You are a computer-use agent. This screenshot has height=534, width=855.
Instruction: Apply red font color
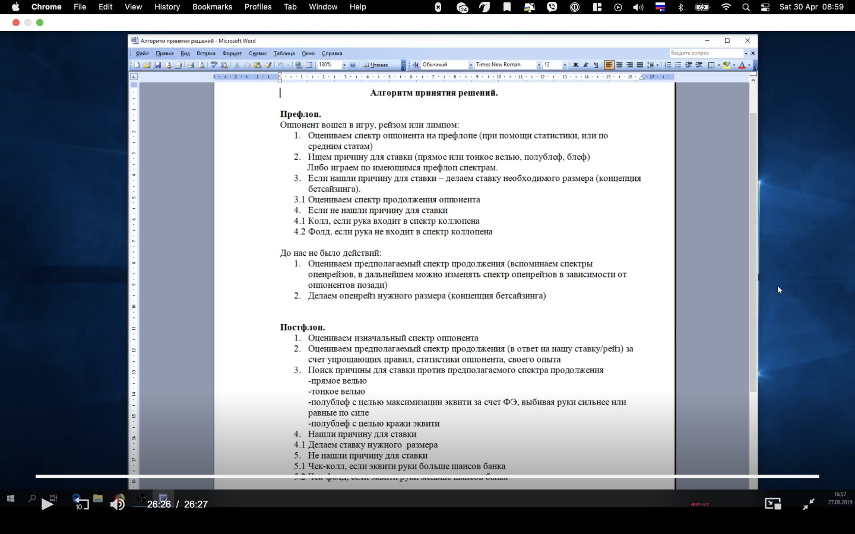(742, 65)
